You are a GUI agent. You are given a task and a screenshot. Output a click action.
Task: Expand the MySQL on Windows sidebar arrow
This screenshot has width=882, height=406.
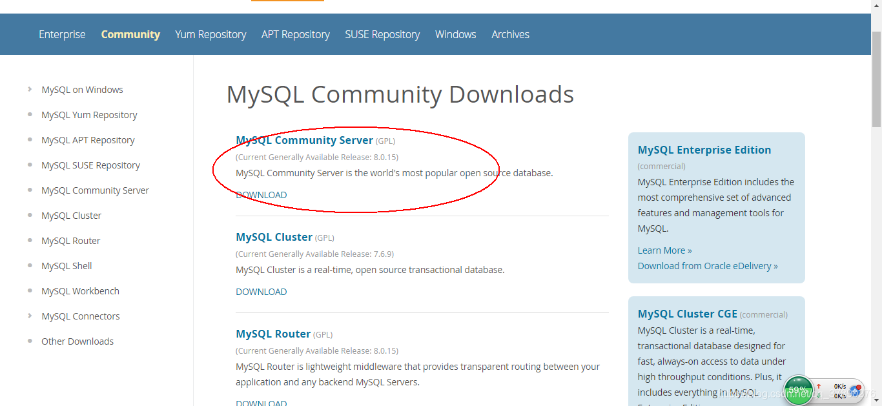point(30,89)
